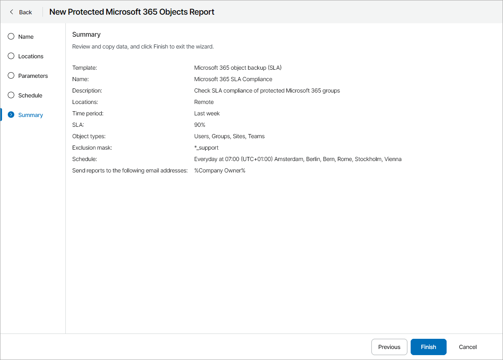Viewport: 503px width, 360px height.
Task: Switch to the Parameters wizard step label
Action: [33, 76]
